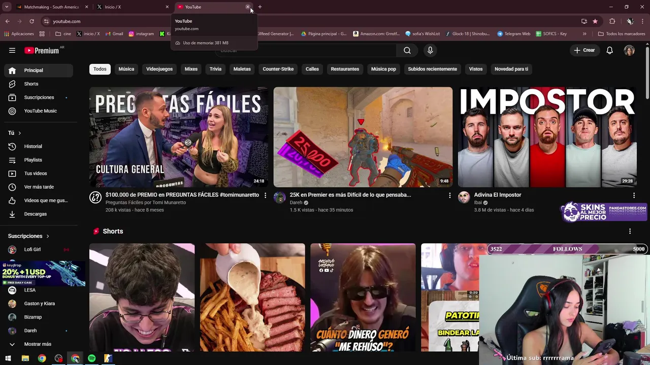Open options menu for Dareh 25K video
Screen dimensions: 650x365
[449, 195]
